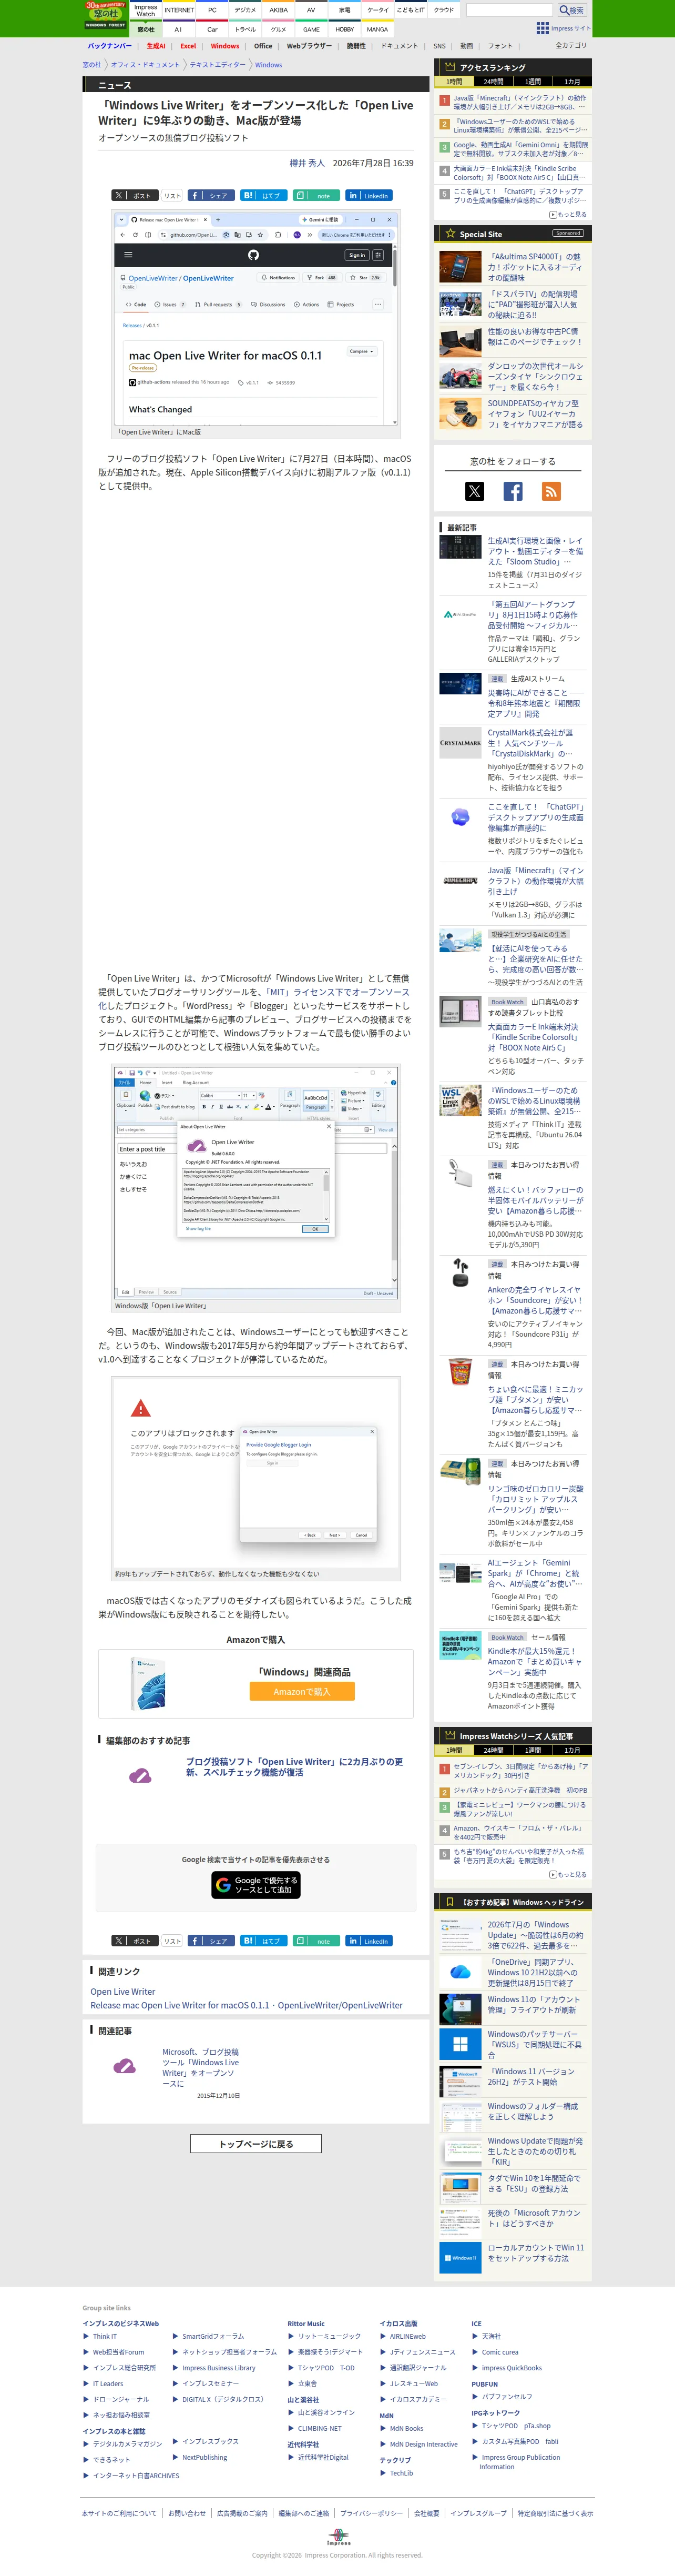675x2576 pixels.
Task: Select the 1週間 tab in アクセスランキング
Action: 532,82
